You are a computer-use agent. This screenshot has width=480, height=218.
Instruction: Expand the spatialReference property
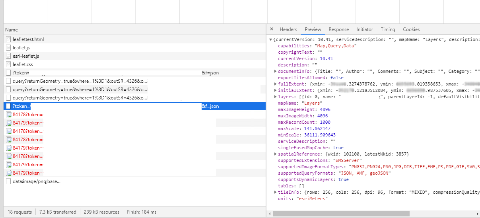276,154
